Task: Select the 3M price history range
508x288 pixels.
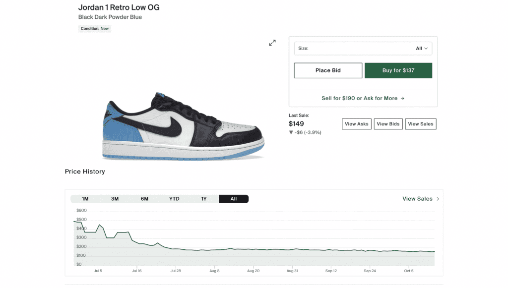Action: pyautogui.click(x=115, y=199)
